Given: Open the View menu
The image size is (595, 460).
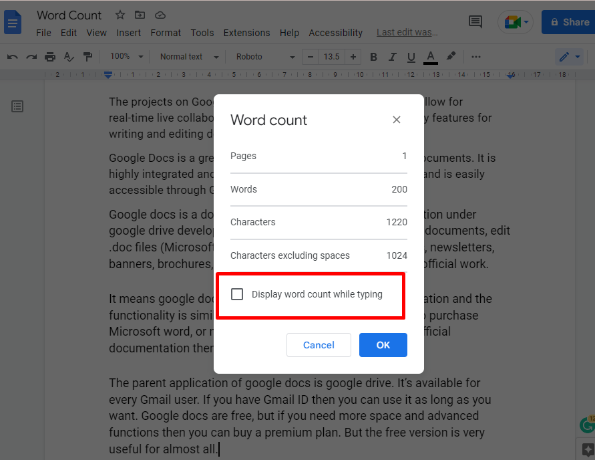Looking at the screenshot, I should [96, 33].
